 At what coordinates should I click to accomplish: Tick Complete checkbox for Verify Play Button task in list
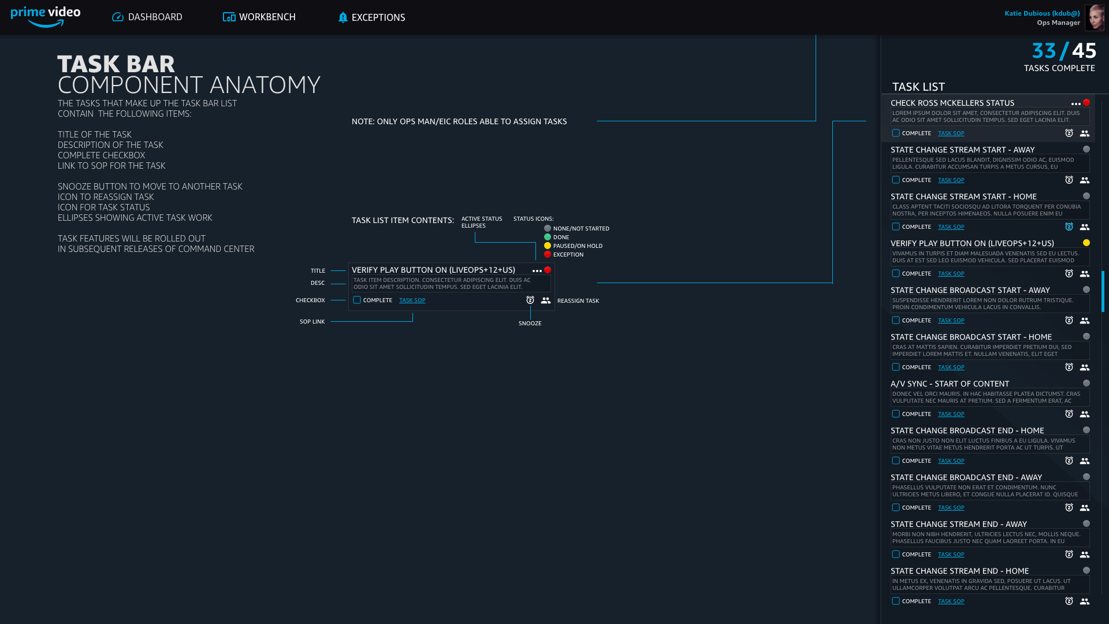(896, 274)
